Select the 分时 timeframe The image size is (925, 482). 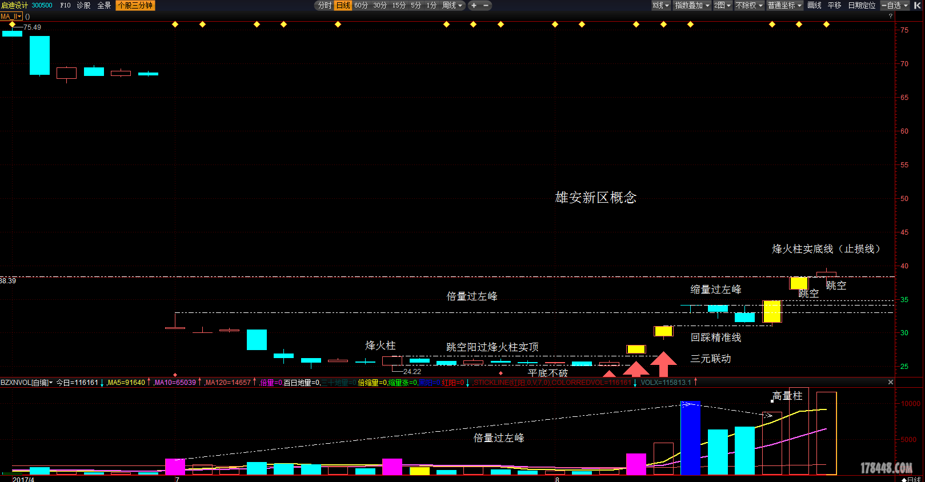[325, 5]
